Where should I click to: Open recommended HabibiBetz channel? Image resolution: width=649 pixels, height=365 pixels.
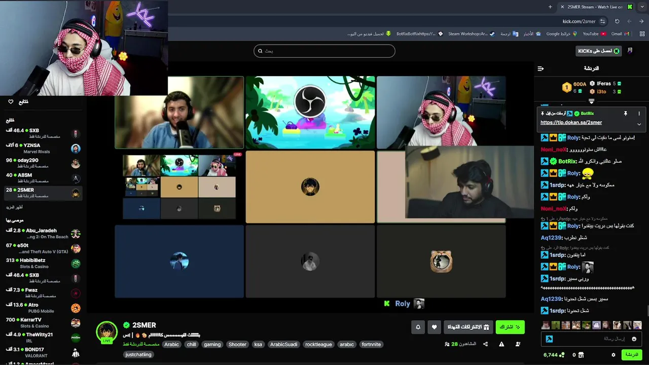pyautogui.click(x=43, y=263)
